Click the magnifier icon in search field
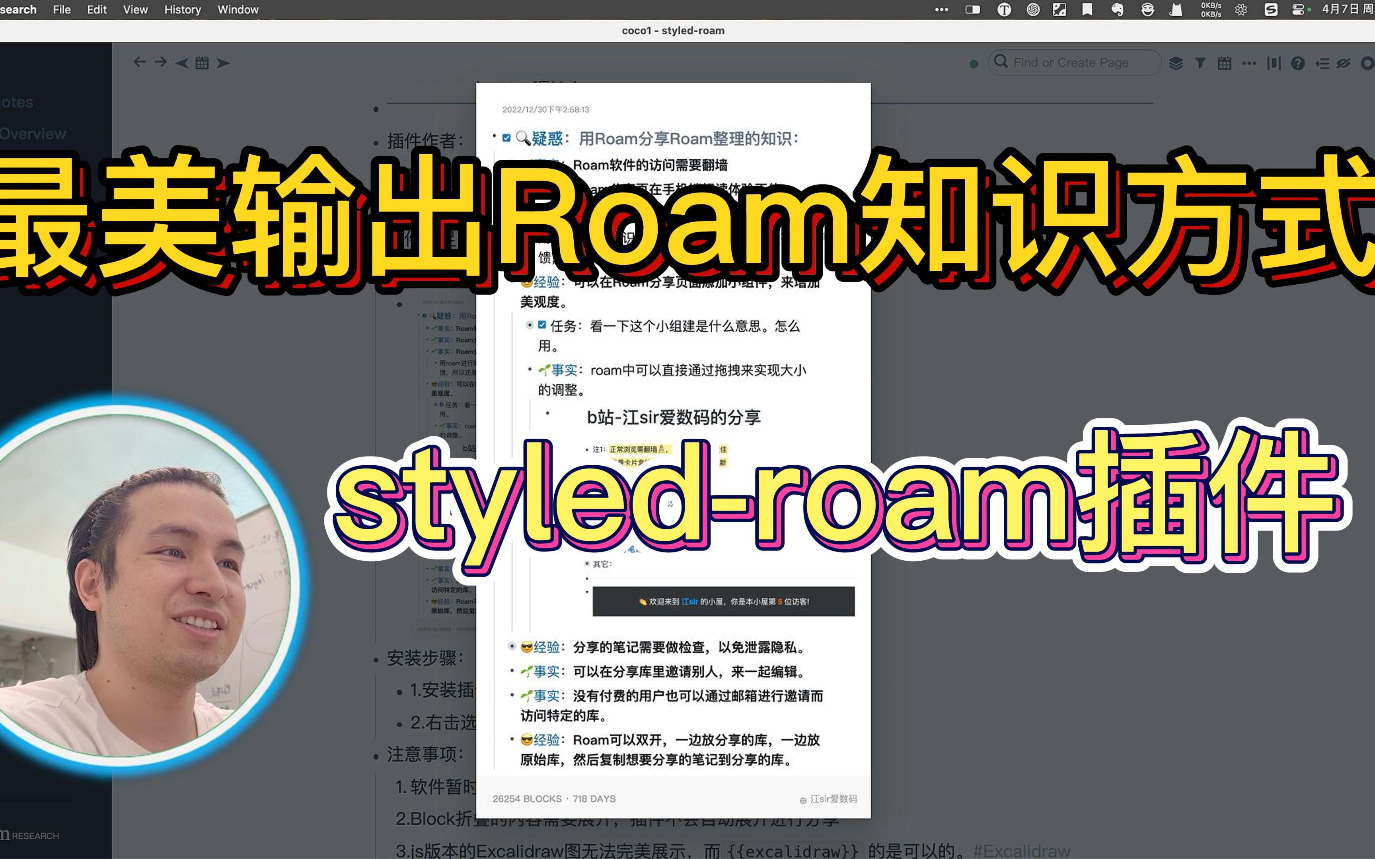This screenshot has height=859, width=1375. coord(1001,61)
